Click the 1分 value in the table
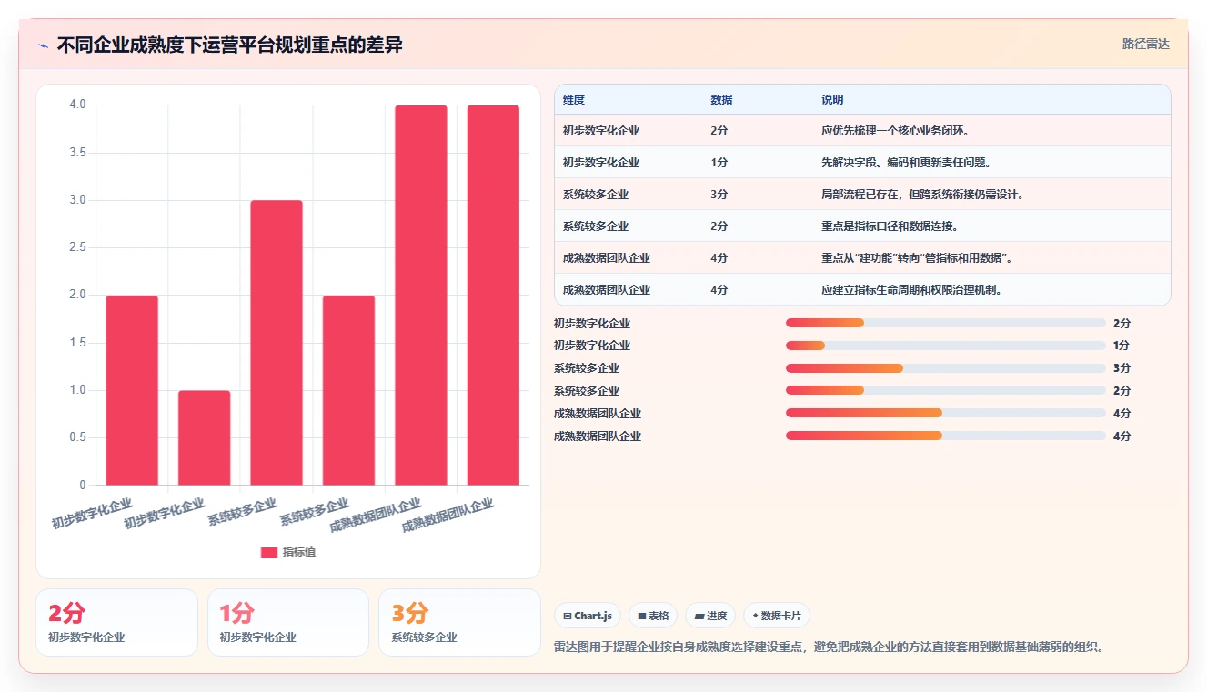The height and width of the screenshot is (692, 1207). coord(719,163)
